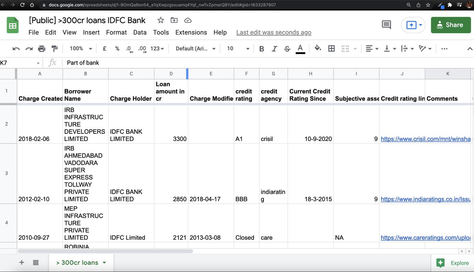
Task: Open the Edit menu
Action: (51, 32)
